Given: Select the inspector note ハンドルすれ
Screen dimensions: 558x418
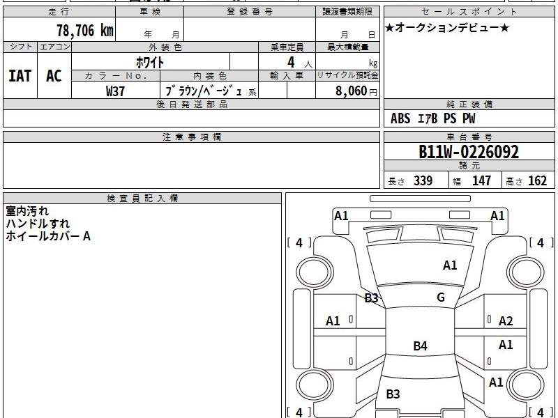Looking at the screenshot, I should click(x=38, y=224).
